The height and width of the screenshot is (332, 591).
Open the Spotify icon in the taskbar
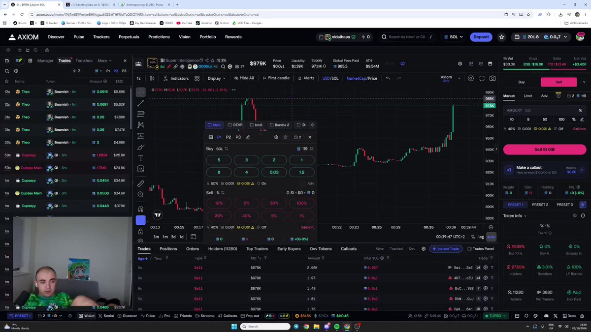(337, 327)
